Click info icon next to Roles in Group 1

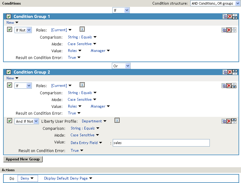click(82, 29)
